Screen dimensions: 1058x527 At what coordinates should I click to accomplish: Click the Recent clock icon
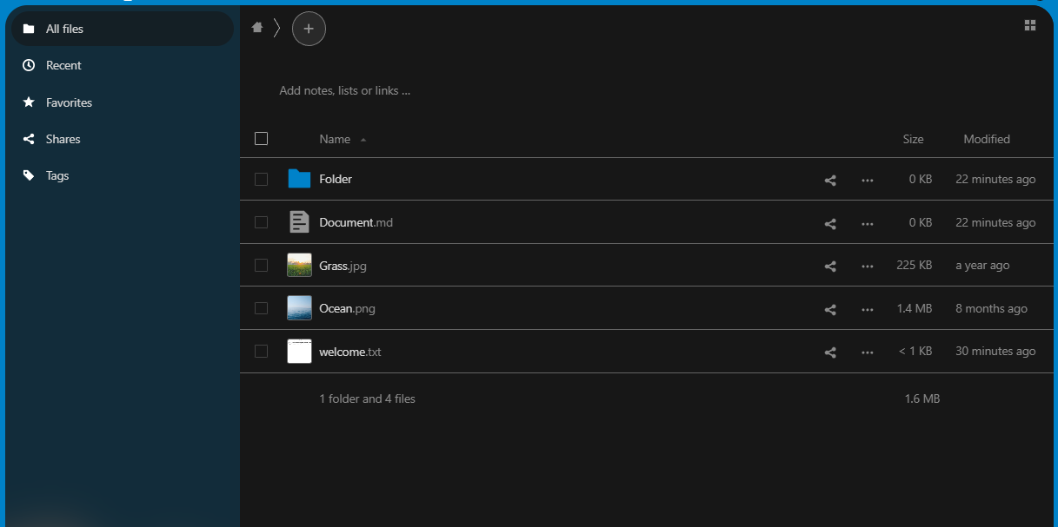click(x=29, y=65)
